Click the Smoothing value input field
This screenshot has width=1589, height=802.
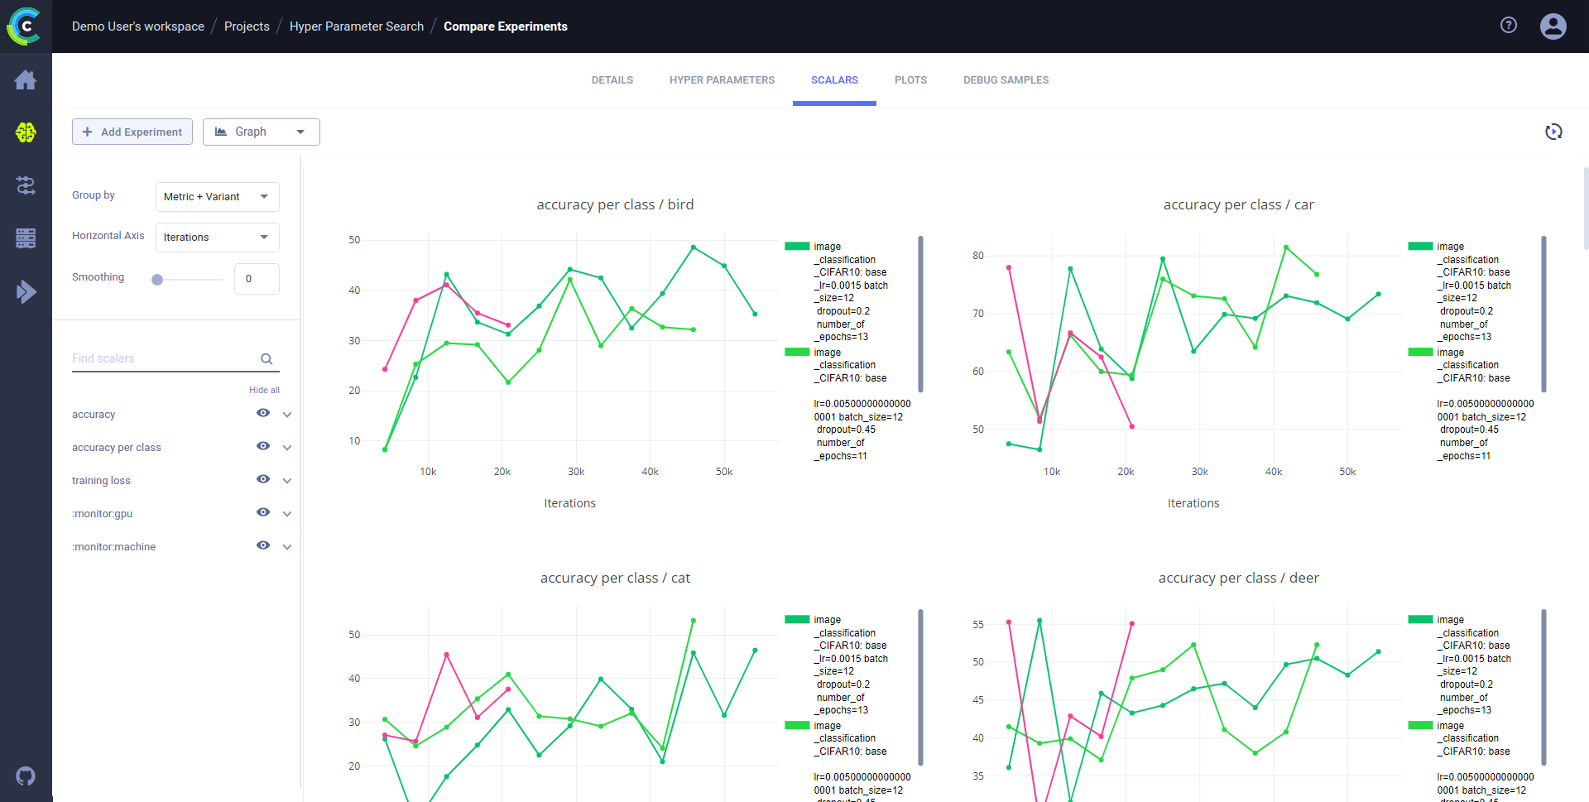click(257, 279)
